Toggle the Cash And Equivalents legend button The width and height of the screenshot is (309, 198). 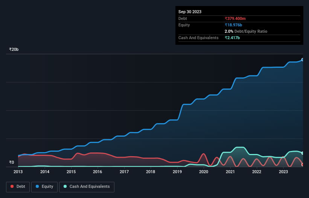tap(87, 187)
